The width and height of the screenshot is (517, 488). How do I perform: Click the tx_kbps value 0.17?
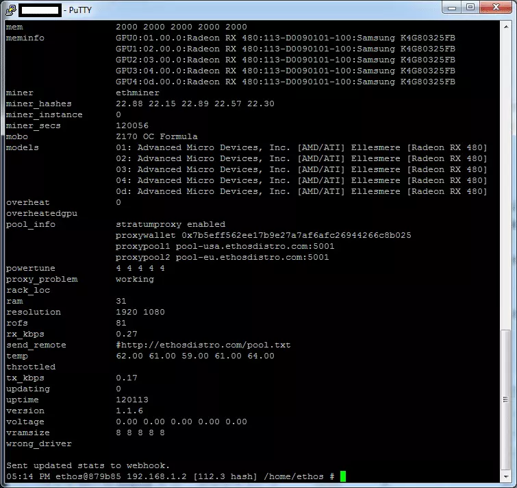pyautogui.click(x=127, y=378)
